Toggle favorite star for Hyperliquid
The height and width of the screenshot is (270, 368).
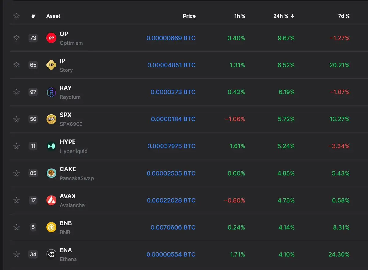point(17,146)
